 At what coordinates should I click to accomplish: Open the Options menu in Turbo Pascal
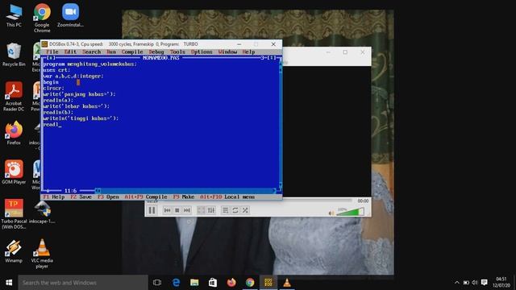[202, 52]
